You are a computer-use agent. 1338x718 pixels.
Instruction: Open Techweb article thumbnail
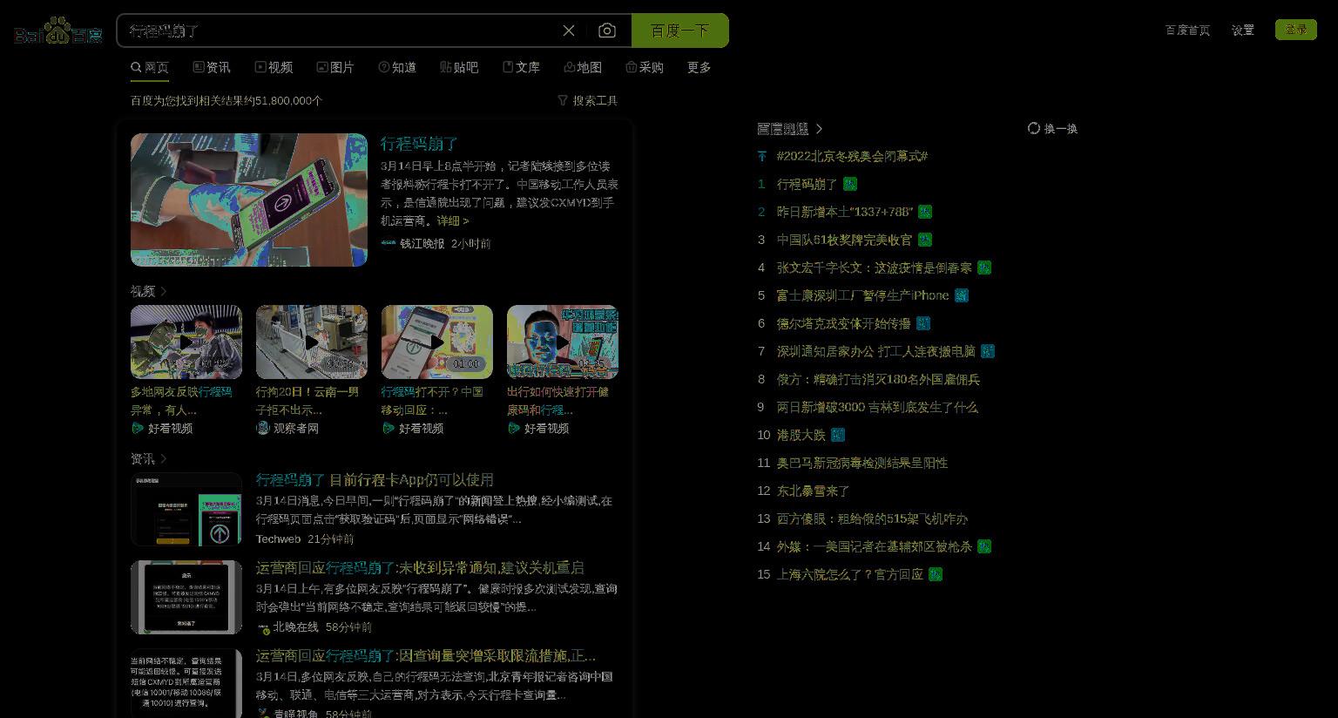click(186, 510)
